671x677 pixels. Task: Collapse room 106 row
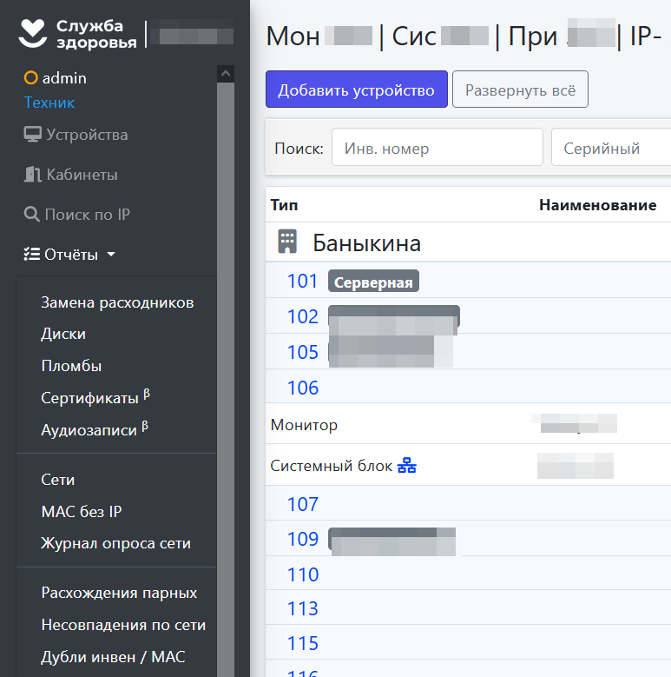[303, 388]
